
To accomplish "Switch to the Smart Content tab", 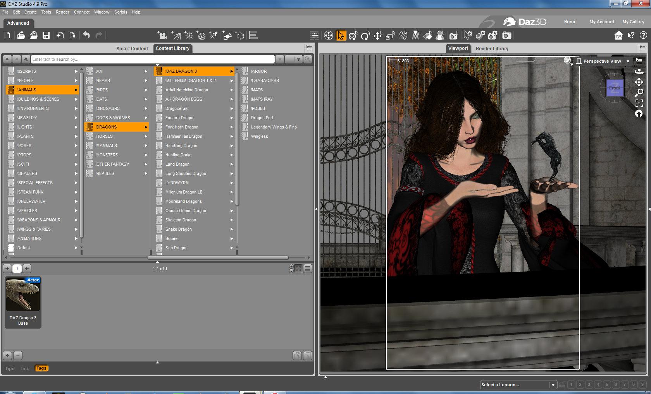I will coord(132,48).
